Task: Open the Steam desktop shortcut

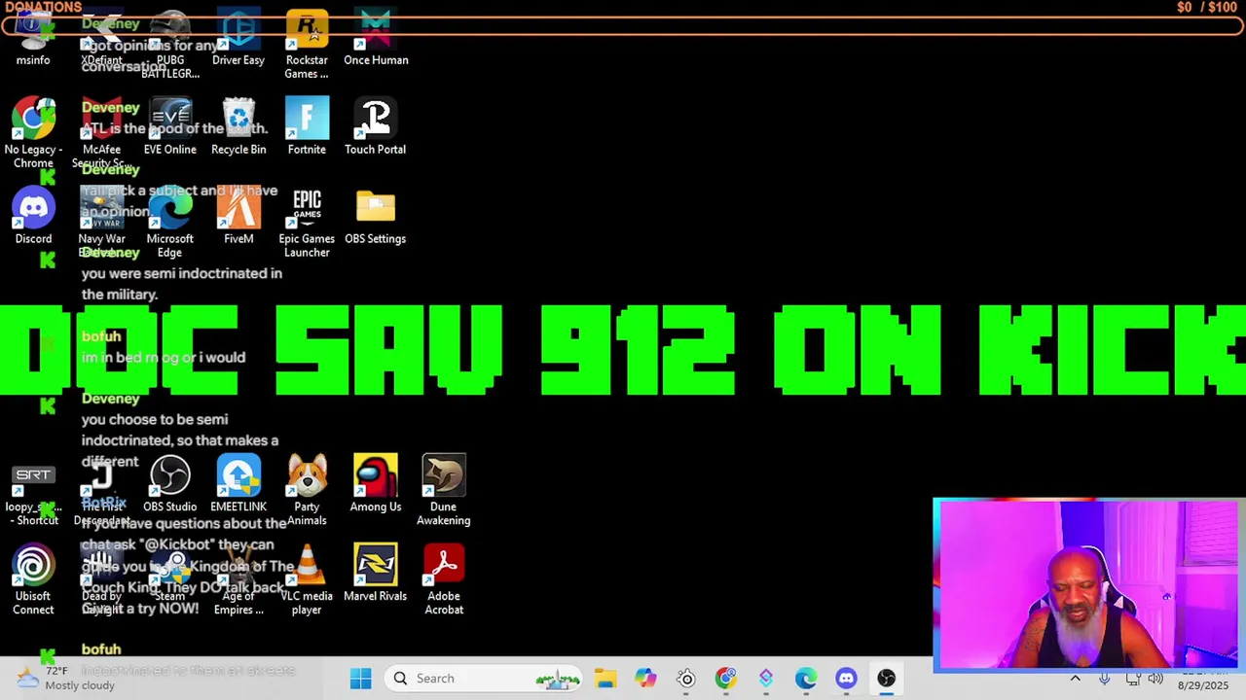Action: click(170, 574)
